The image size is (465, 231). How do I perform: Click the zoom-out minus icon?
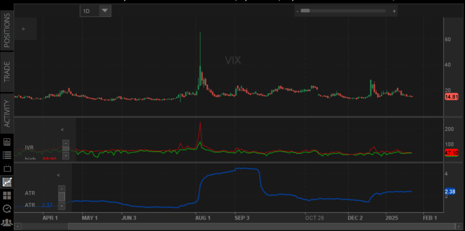pyautogui.click(x=297, y=10)
